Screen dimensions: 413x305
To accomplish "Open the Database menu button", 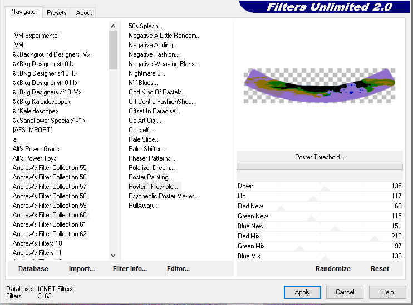I will click(33, 269).
